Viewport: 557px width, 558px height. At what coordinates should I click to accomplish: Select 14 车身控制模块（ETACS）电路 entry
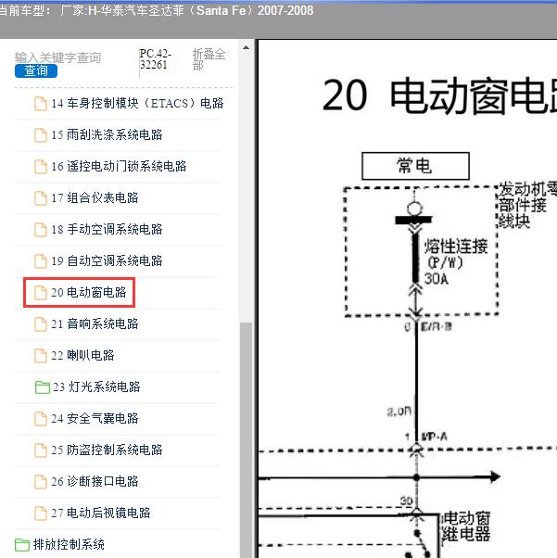coord(137,103)
